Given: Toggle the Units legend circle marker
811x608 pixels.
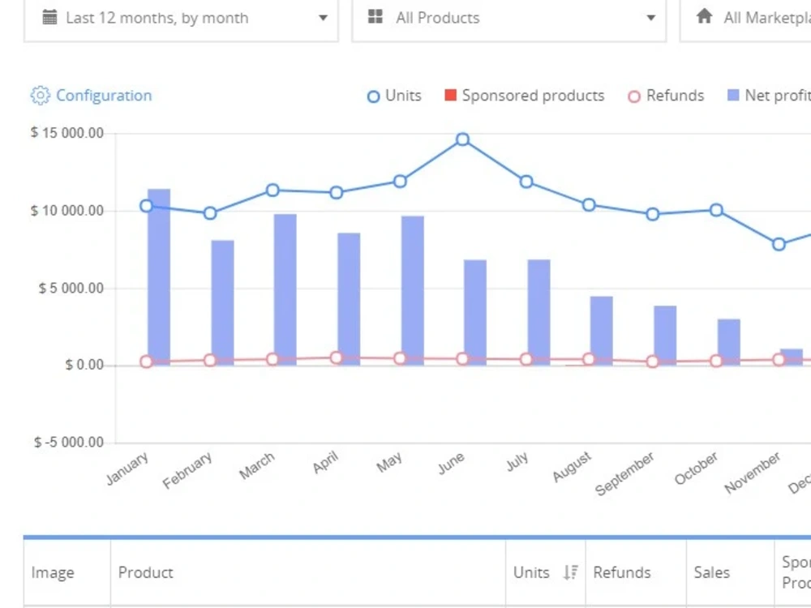Looking at the screenshot, I should pyautogui.click(x=373, y=96).
